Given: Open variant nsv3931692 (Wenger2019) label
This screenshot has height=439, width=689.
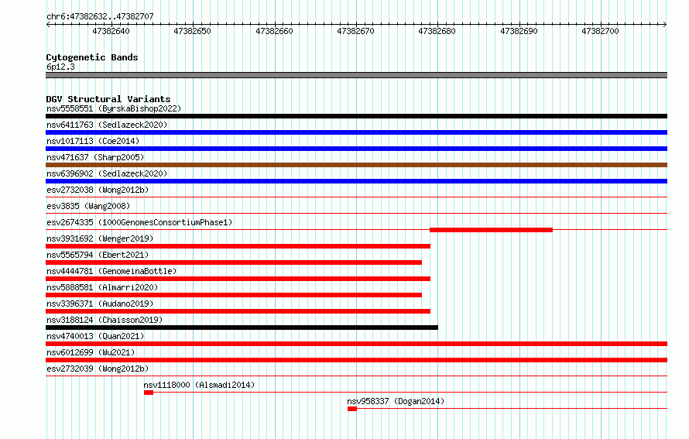Looking at the screenshot, I should point(100,238).
